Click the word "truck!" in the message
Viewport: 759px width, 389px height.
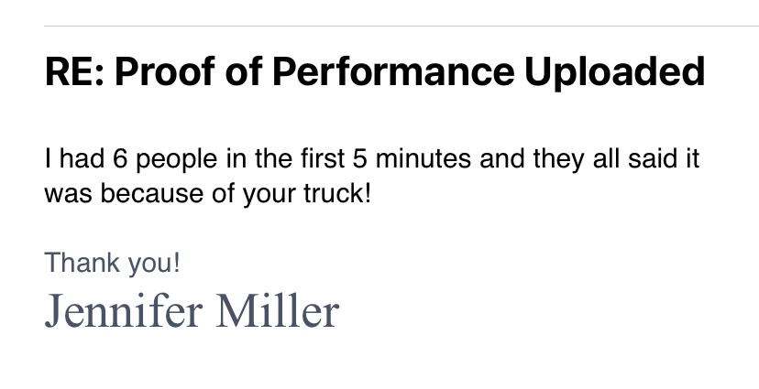(337, 194)
